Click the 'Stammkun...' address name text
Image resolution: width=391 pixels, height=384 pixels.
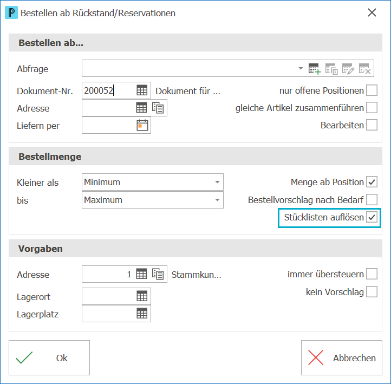pyautogui.click(x=196, y=275)
